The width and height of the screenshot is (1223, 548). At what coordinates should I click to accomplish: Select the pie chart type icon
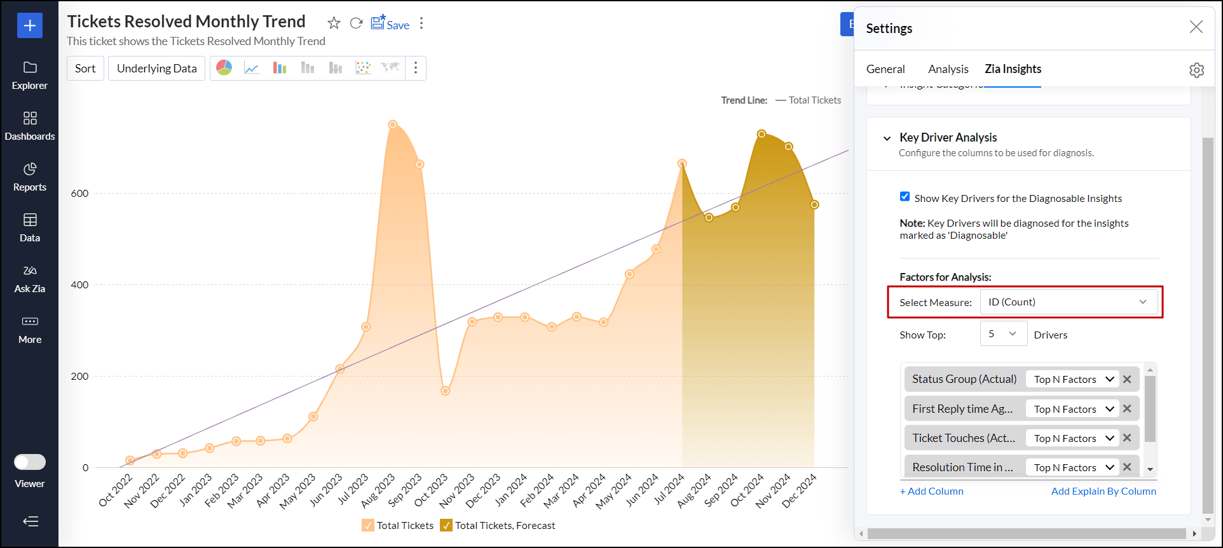coord(224,68)
